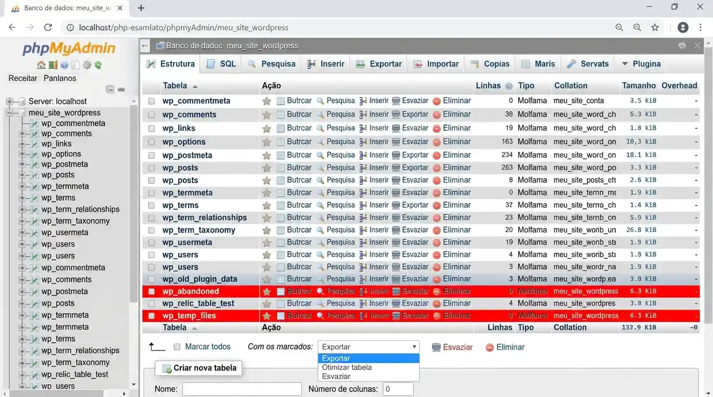Open the Servats tab

588,64
